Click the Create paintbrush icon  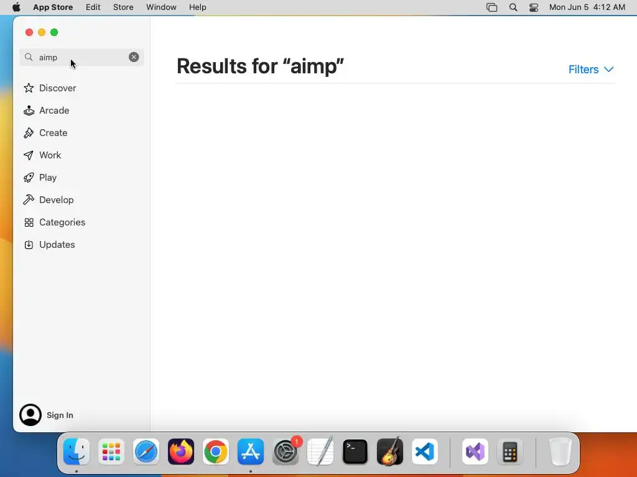point(29,133)
